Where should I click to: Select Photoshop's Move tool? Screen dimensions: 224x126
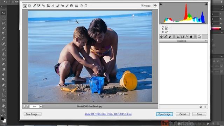click(x=3, y=13)
